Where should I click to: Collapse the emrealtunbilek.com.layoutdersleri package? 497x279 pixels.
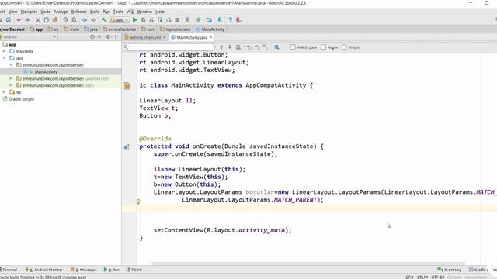point(11,65)
